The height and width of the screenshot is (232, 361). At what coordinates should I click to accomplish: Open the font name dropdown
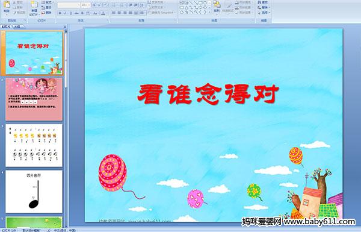(x=79, y=5)
